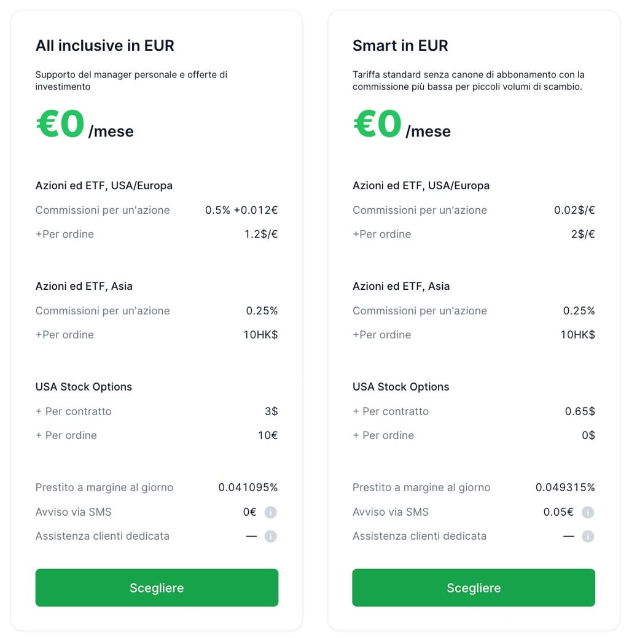Click Scegliere under the All inclusive plan

(157, 587)
